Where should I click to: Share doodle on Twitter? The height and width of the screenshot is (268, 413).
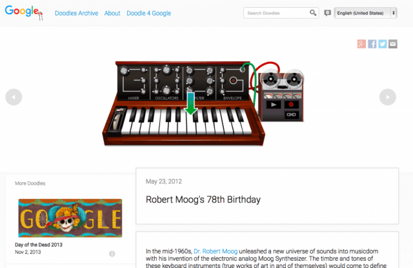pyautogui.click(x=383, y=44)
